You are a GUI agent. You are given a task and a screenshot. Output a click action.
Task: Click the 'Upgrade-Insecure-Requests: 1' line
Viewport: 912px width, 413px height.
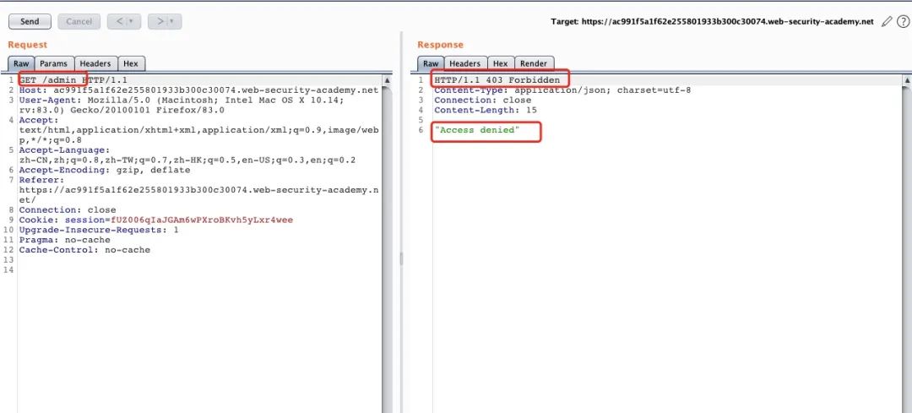[99, 230]
